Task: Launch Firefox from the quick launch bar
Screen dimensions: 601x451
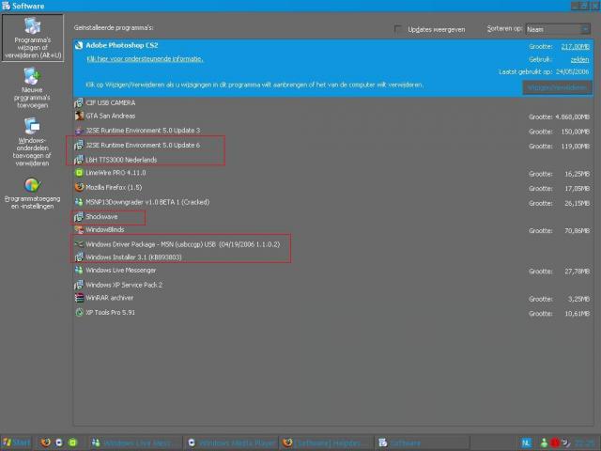Action: point(46,443)
